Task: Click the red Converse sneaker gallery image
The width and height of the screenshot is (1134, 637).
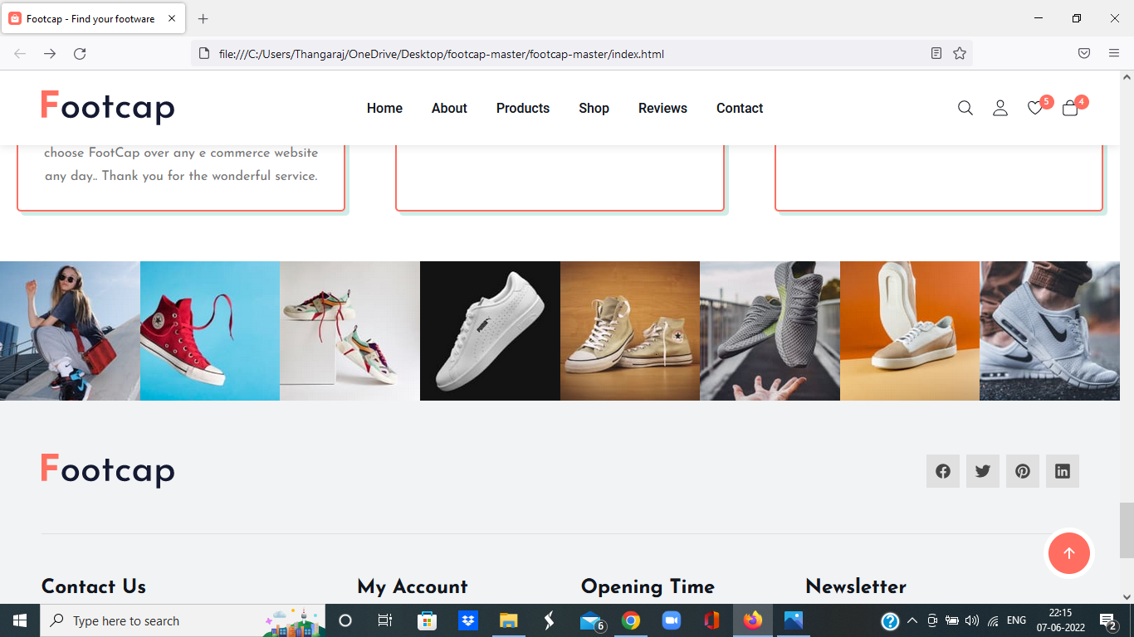Action: [209, 330]
